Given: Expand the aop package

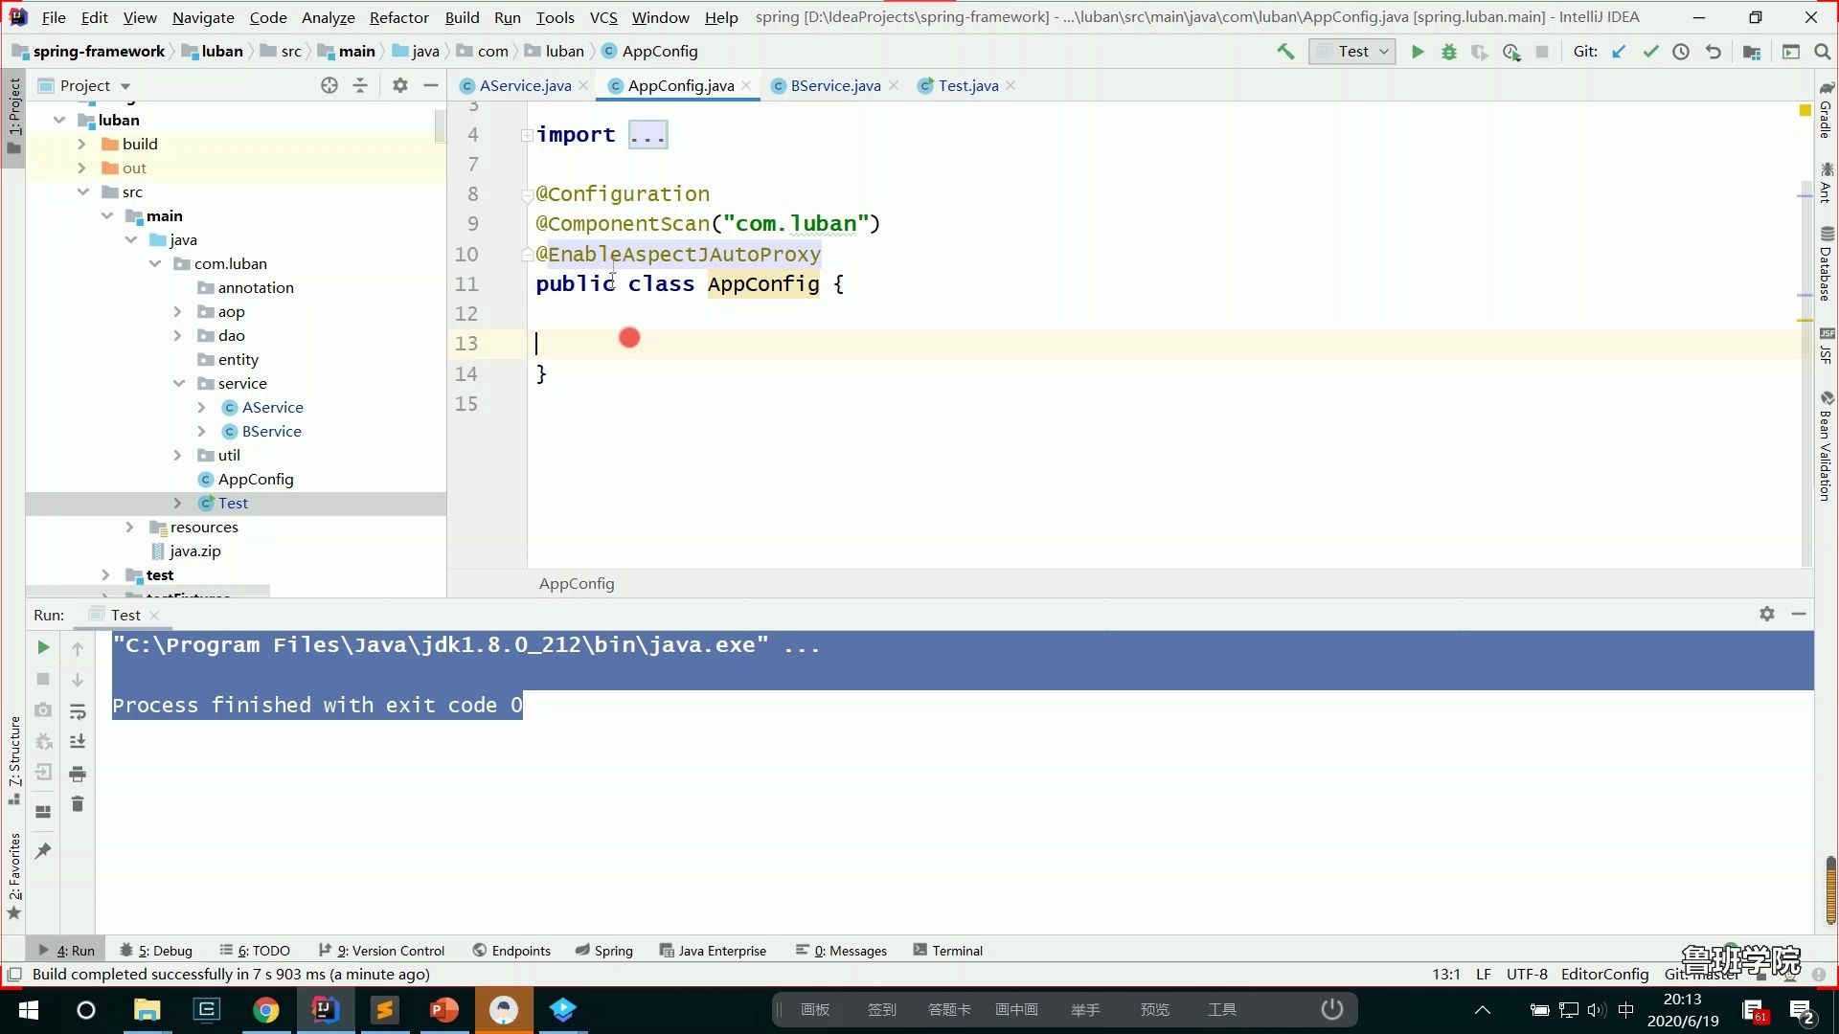Looking at the screenshot, I should 177,311.
